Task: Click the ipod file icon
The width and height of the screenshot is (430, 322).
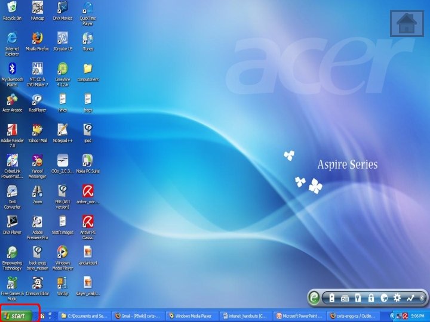Action: click(x=88, y=130)
